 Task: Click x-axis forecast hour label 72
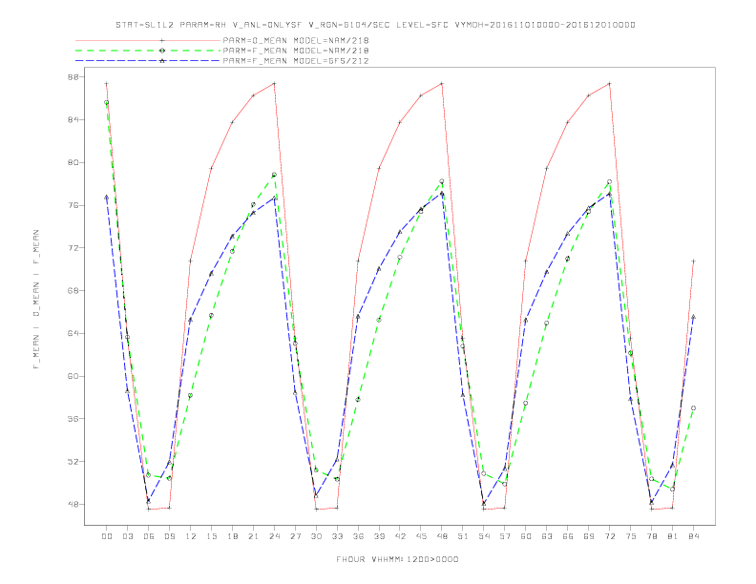coord(610,536)
